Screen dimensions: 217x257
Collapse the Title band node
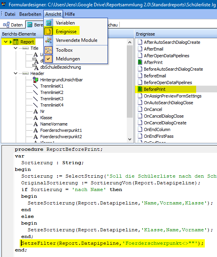pyautogui.click(x=15, y=48)
